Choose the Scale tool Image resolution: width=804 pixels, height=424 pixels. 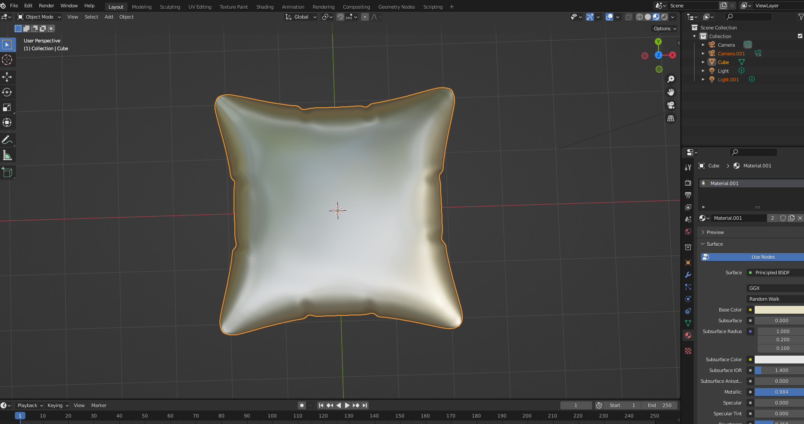pos(7,107)
